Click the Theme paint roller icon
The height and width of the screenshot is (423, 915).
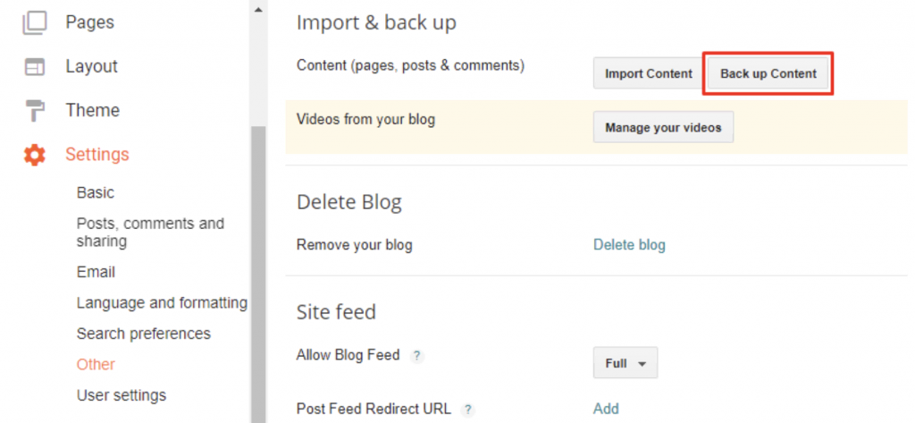tap(34, 111)
